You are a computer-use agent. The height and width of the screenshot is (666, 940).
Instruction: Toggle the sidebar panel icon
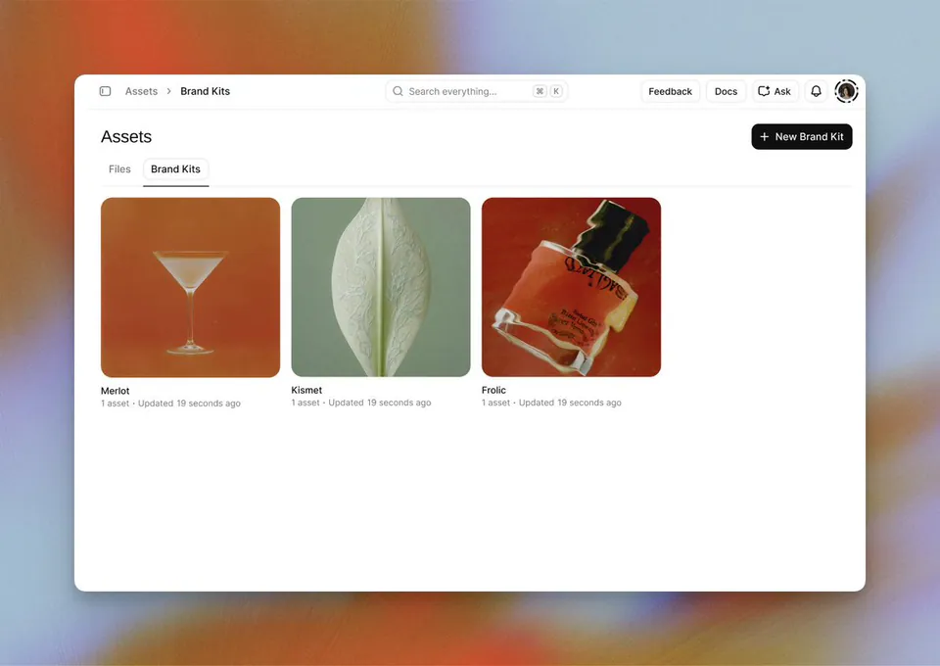(x=105, y=91)
